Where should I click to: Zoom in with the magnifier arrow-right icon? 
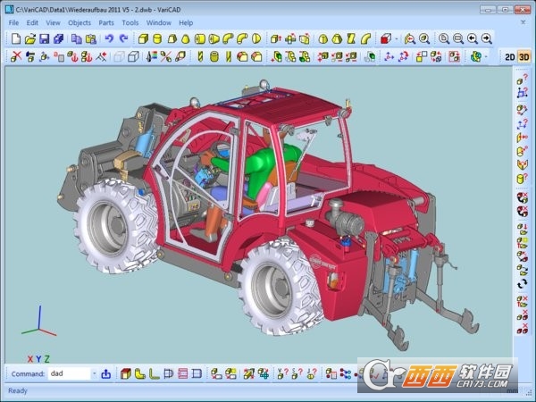487,38
